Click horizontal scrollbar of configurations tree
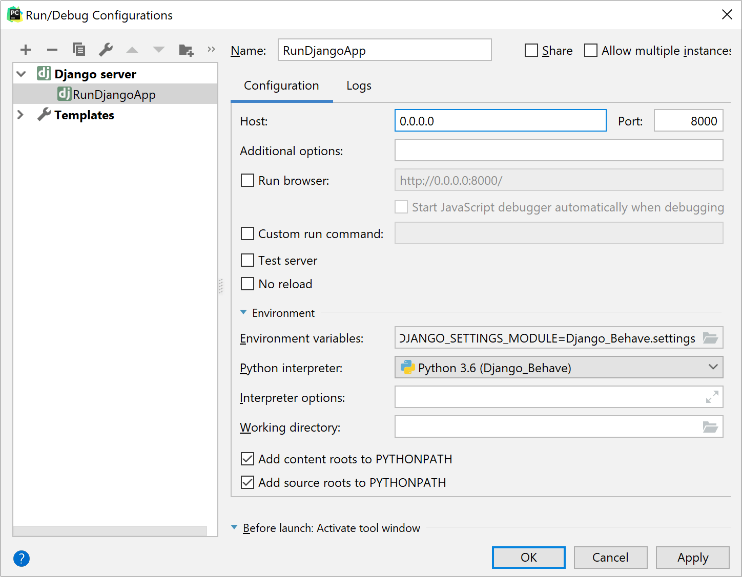The image size is (742, 577). [x=110, y=531]
